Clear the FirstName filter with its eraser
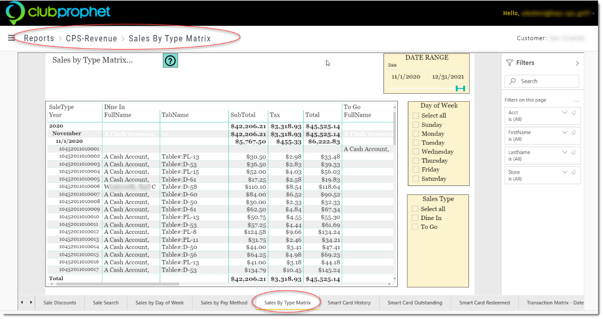This screenshot has width=603, height=319. [x=574, y=133]
